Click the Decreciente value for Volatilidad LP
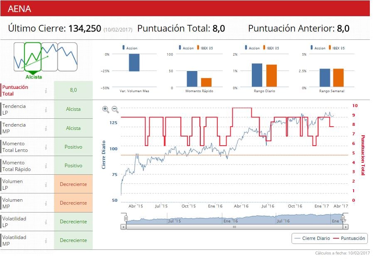The image size is (374, 259). (73, 222)
